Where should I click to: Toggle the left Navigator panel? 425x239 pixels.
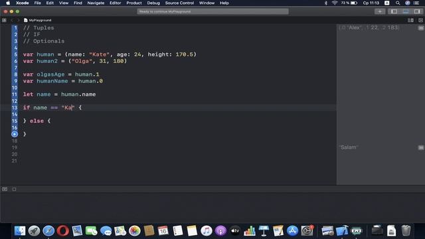[394, 11]
